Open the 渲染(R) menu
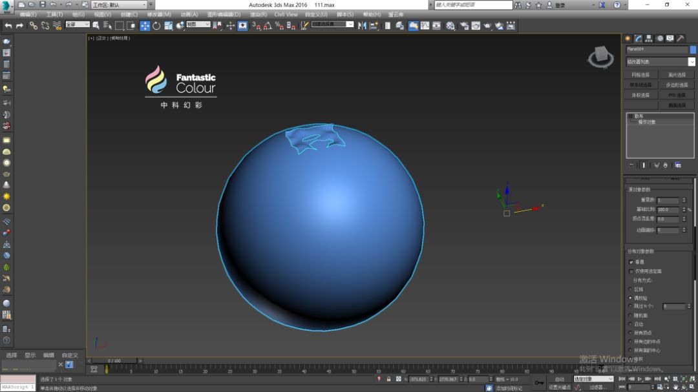This screenshot has width=698, height=392. [259, 14]
